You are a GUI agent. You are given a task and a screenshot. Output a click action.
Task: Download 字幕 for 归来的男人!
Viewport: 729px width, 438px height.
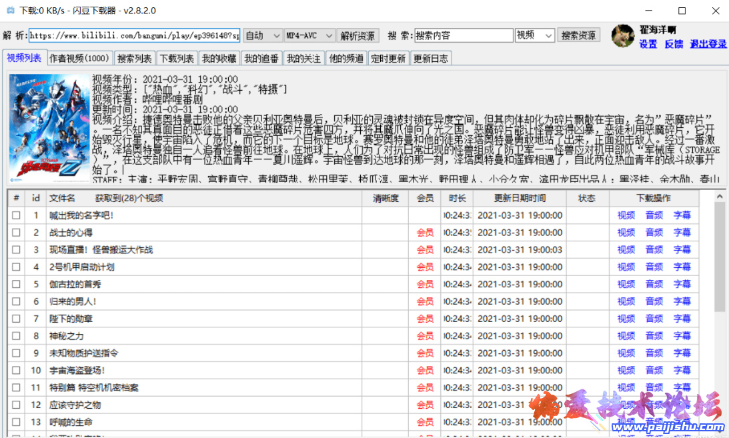click(682, 301)
